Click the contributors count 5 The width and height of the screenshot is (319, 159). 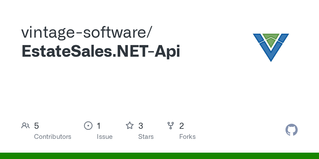point(36,126)
